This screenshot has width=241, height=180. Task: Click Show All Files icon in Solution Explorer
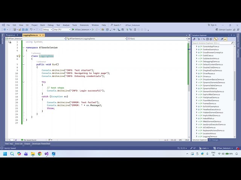(x=211, y=39)
